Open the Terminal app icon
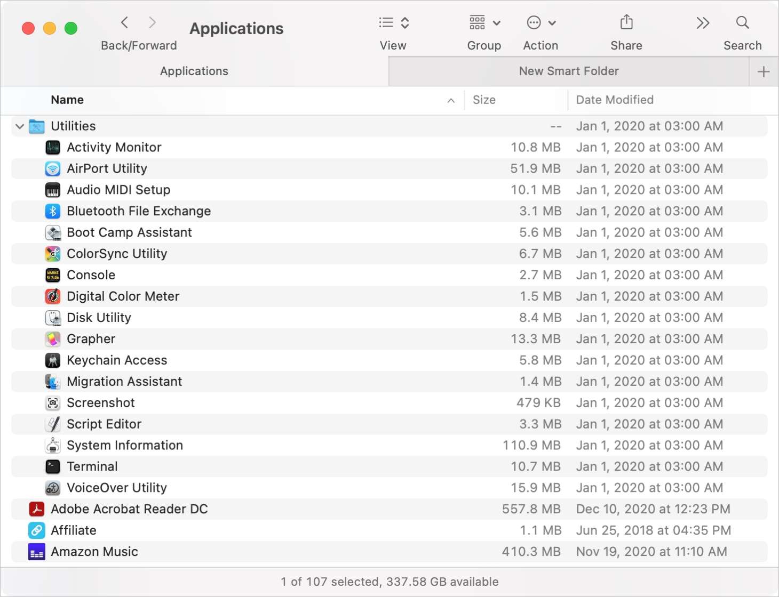The width and height of the screenshot is (779, 597). click(52, 466)
